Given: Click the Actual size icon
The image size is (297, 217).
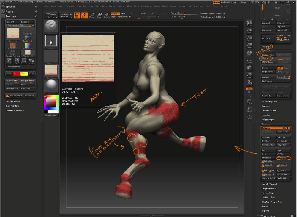Looking at the screenshot, I should coord(249,38).
